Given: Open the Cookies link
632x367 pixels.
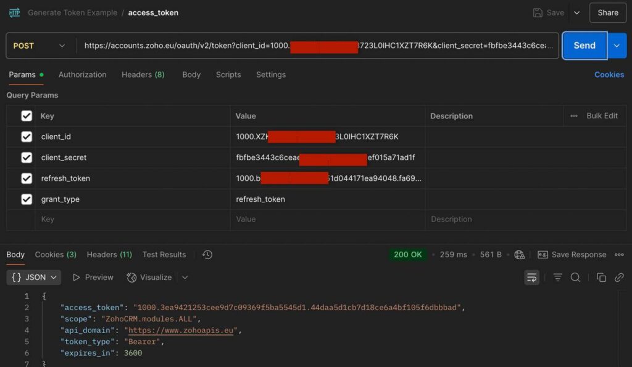Looking at the screenshot, I should 609,75.
